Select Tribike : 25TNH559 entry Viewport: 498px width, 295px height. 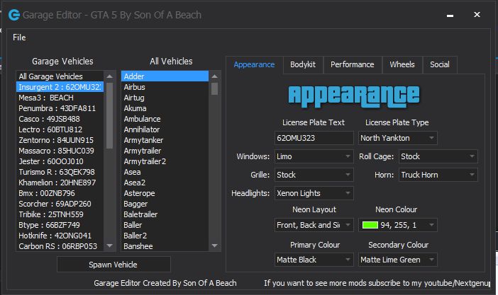(x=60, y=214)
